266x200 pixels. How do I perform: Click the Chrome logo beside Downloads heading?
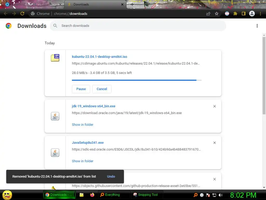click(x=9, y=26)
